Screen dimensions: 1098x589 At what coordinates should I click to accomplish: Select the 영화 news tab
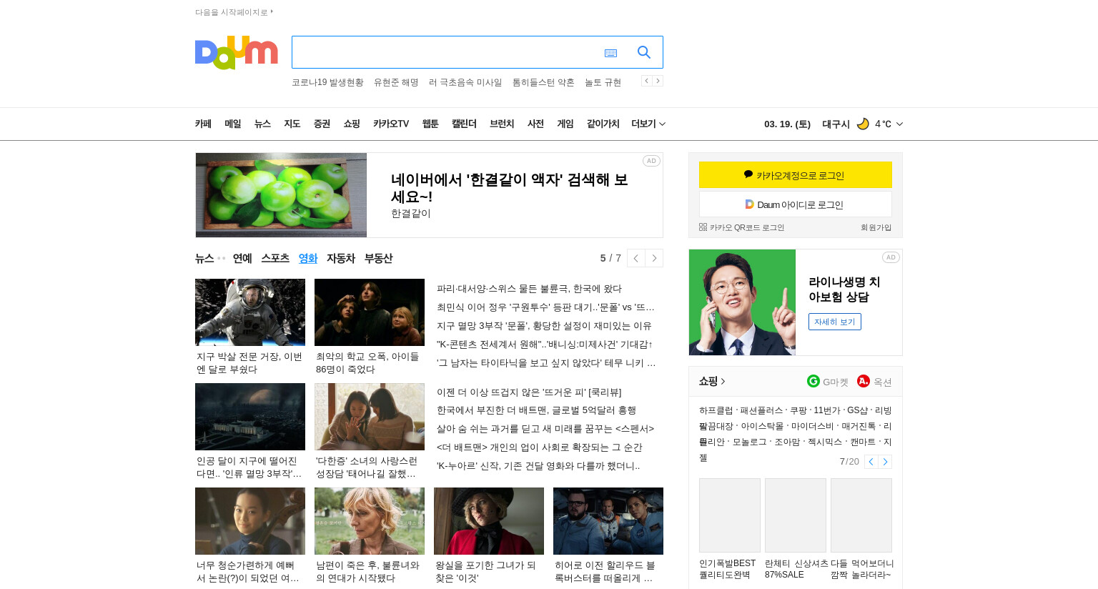pyautogui.click(x=308, y=258)
